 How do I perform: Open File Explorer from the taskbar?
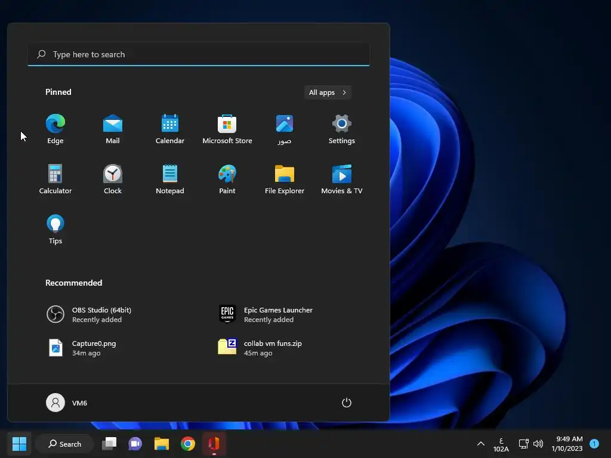(x=161, y=444)
